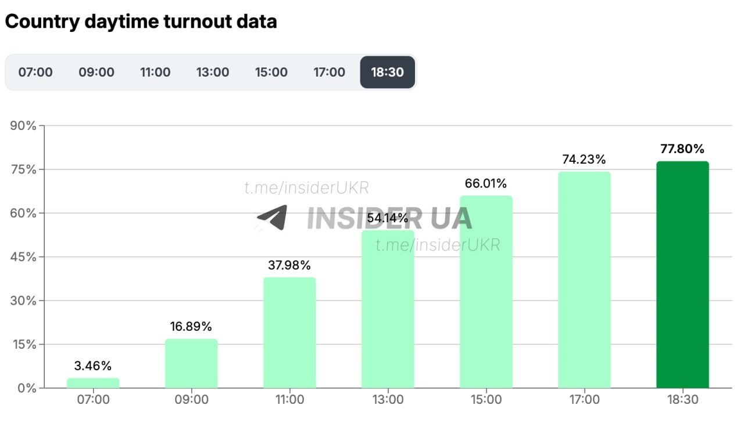Select the 74.23% bar for 17:00
Image resolution: width=744 pixels, height=434 pixels.
pyautogui.click(x=584, y=280)
